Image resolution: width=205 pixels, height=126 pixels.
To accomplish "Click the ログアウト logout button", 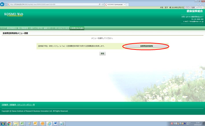I will click(x=199, y=8).
